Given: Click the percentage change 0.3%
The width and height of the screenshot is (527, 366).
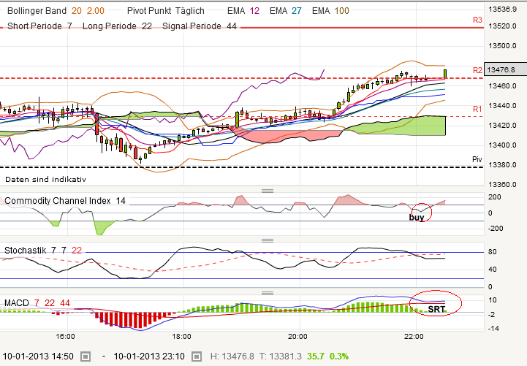Looking at the screenshot, I should click(339, 357).
